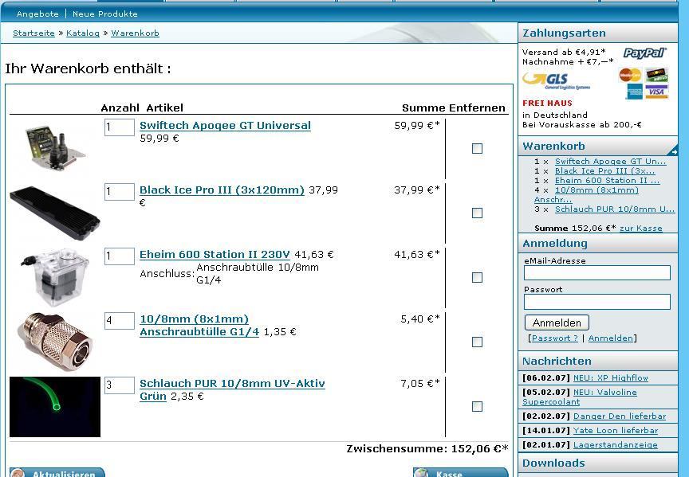Open the Angebote menu link

coord(37,14)
